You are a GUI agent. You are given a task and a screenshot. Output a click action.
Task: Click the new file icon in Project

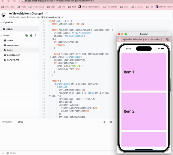[x=27, y=35]
